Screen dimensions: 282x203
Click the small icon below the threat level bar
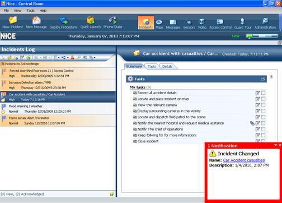pos(279,43)
